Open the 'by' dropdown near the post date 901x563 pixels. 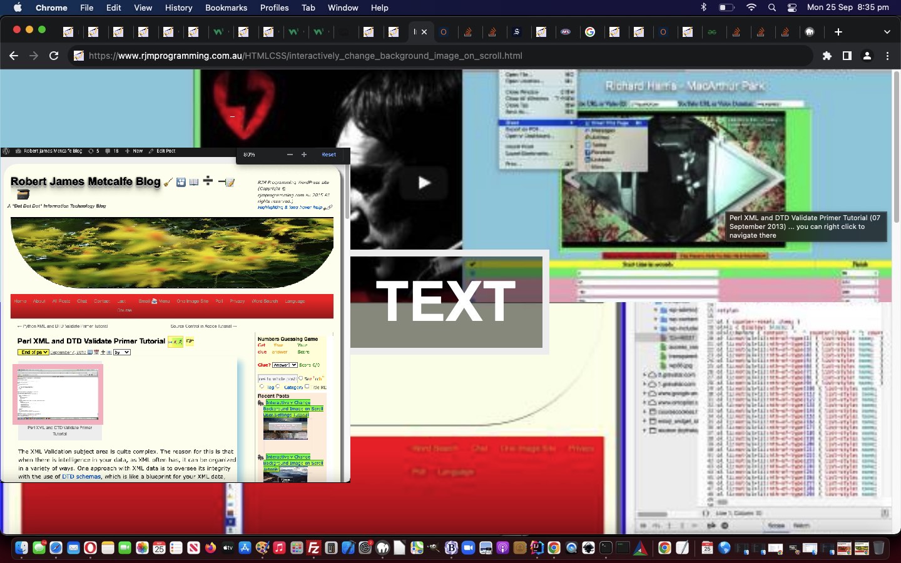click(121, 352)
